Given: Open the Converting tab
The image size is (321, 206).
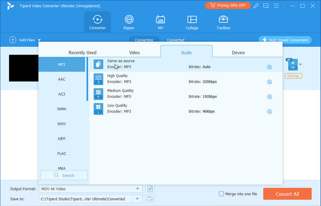Looking at the screenshot, I should point(144,40).
